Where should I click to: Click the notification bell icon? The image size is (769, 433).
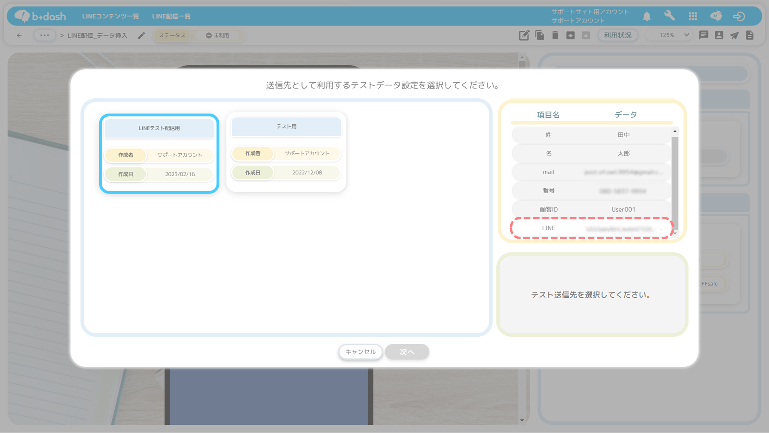coord(647,16)
